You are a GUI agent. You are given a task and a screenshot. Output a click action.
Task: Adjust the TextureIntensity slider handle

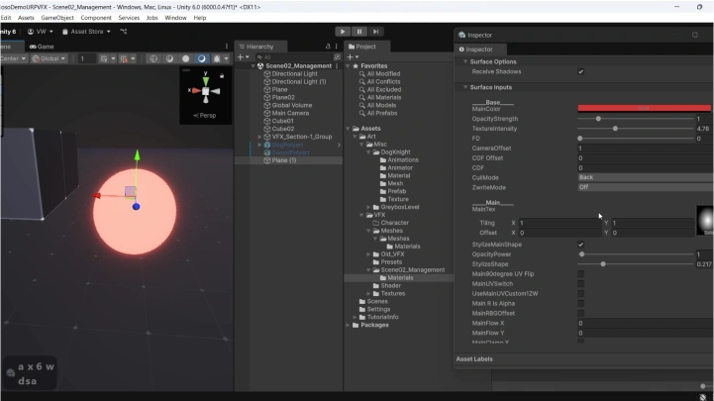615,129
